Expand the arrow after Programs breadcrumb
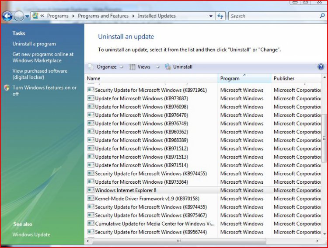 (73, 16)
